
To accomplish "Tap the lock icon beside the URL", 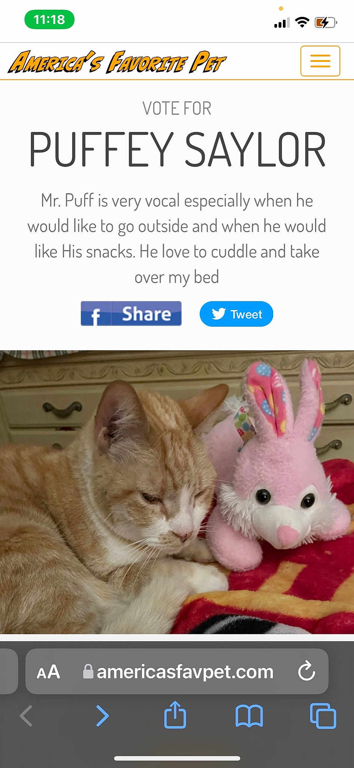I will tap(88, 671).
